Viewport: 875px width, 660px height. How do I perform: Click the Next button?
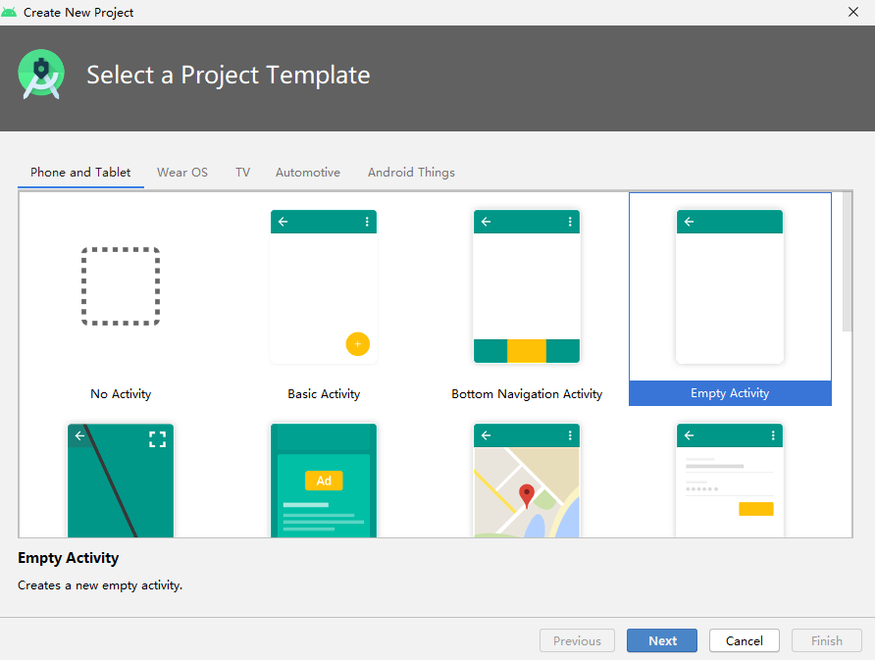pos(662,640)
